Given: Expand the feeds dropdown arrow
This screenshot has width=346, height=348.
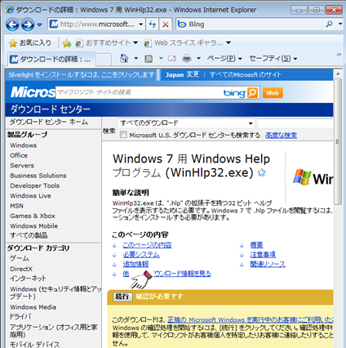Looking at the screenshot, I should [x=161, y=58].
